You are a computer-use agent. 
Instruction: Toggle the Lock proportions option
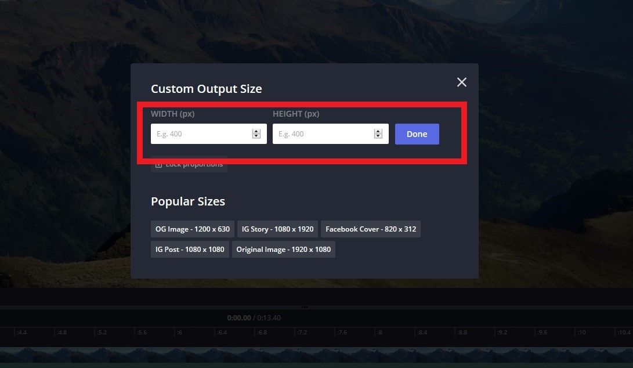coord(189,165)
